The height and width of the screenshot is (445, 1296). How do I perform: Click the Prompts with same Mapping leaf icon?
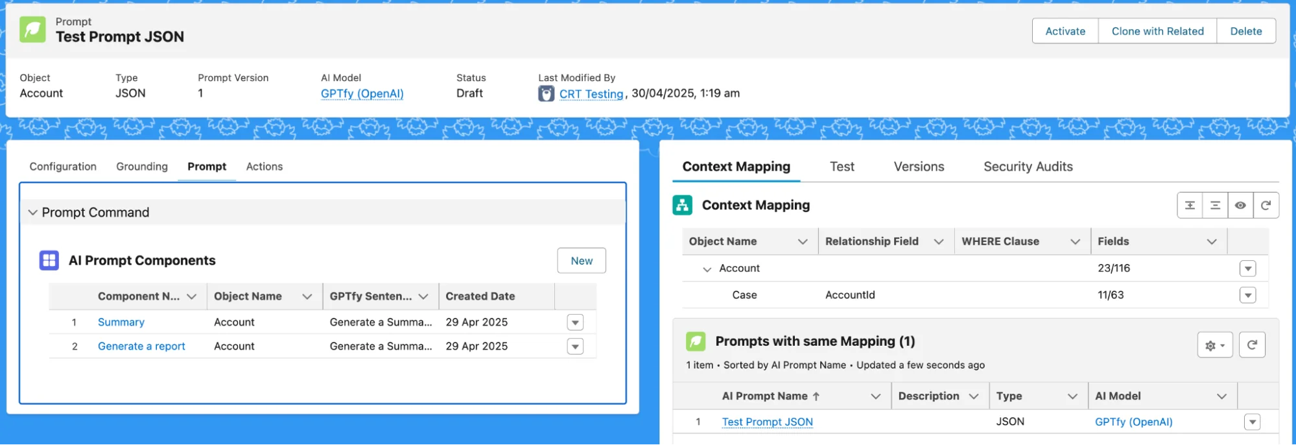(x=696, y=341)
